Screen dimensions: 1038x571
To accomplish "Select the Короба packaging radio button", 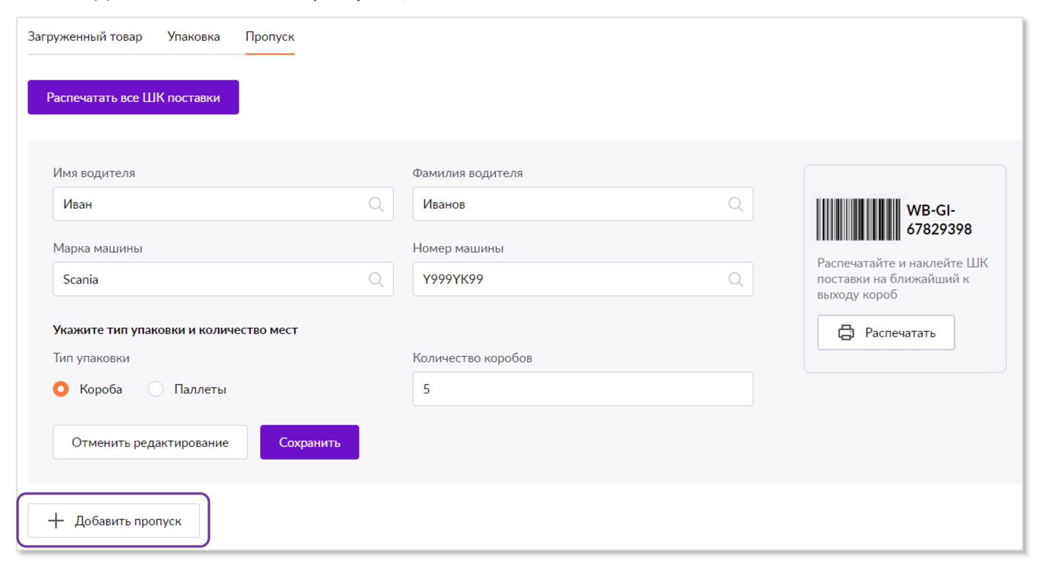I will coord(61,389).
